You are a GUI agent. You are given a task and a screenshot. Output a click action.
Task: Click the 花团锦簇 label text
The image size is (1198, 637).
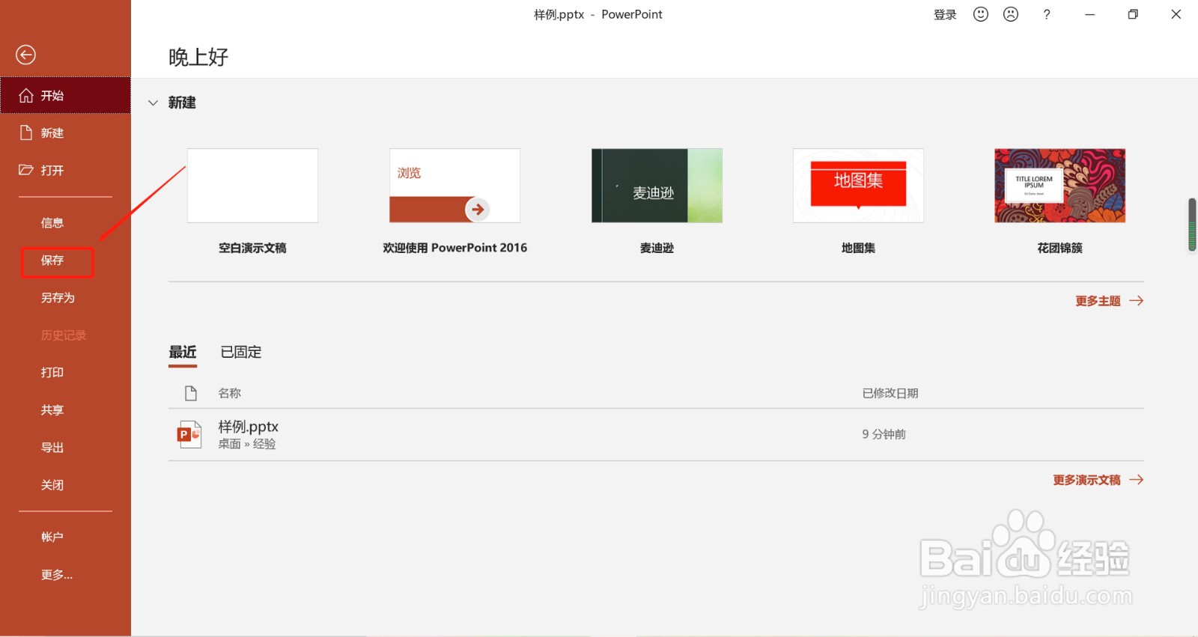click(1060, 248)
